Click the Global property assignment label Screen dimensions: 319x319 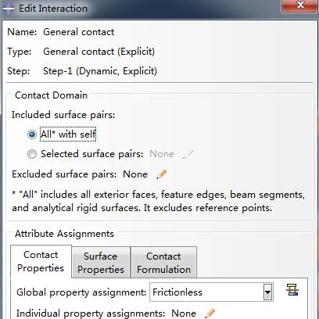[x=81, y=292]
